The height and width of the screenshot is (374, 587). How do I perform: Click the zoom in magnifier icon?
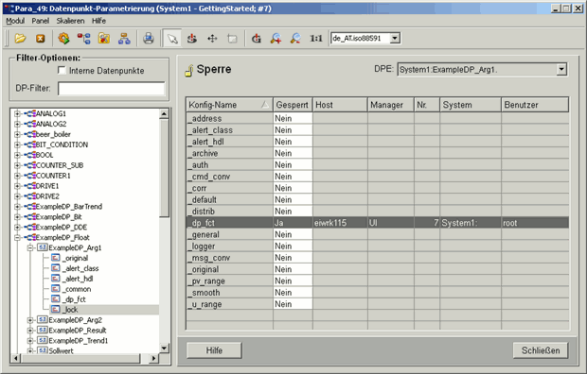(276, 38)
